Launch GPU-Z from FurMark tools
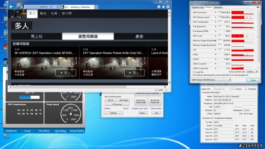 point(111,100)
